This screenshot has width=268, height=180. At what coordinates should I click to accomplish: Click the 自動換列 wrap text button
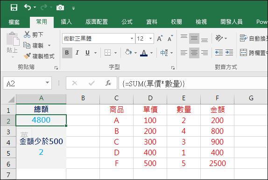pyautogui.click(x=254, y=38)
